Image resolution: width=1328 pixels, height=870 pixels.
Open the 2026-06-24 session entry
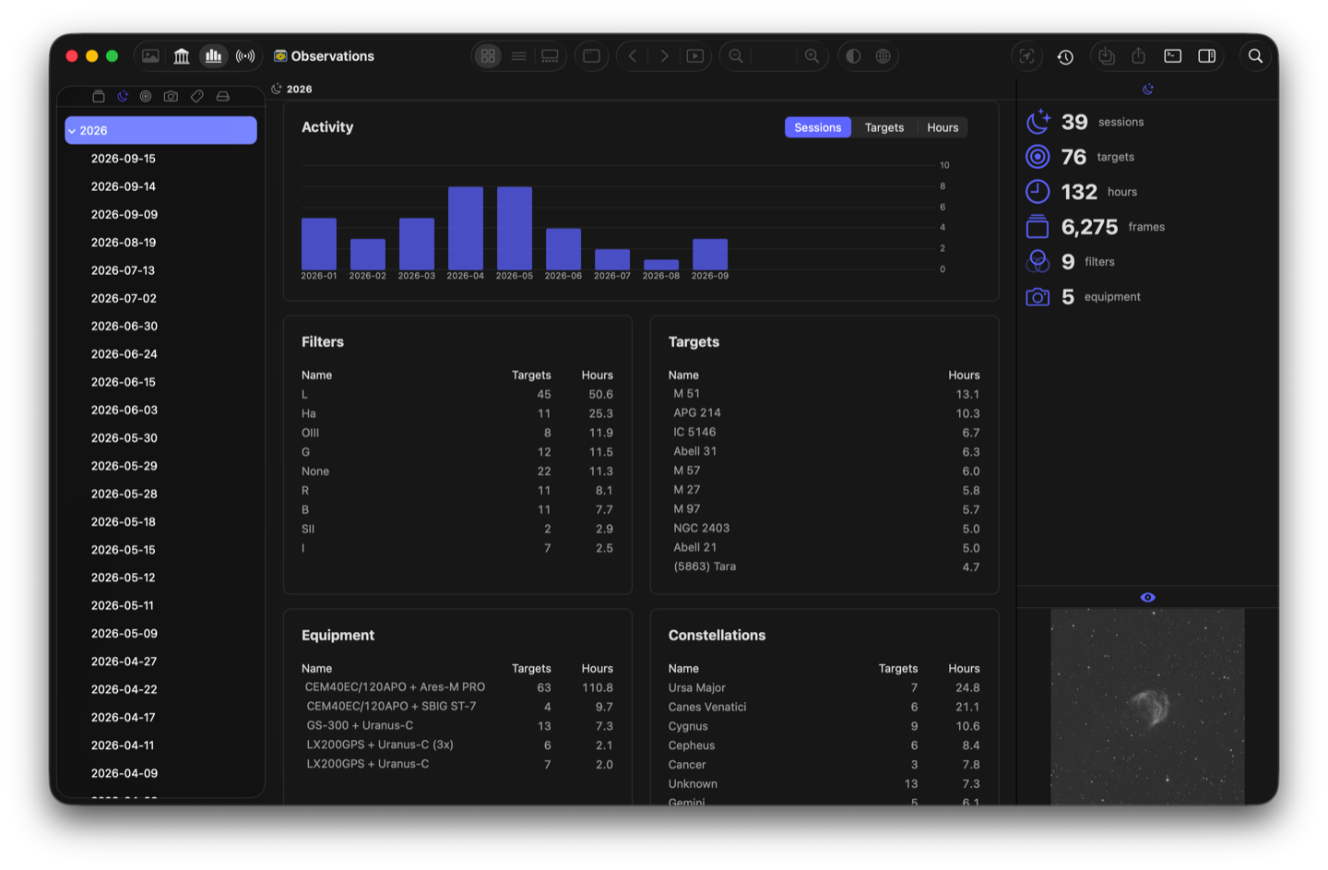160,354
